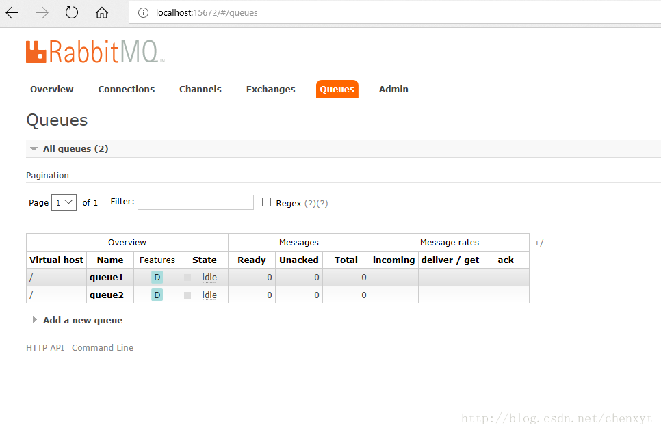The height and width of the screenshot is (432, 661).
Task: Enable the Regex checkbox
Action: pos(266,202)
